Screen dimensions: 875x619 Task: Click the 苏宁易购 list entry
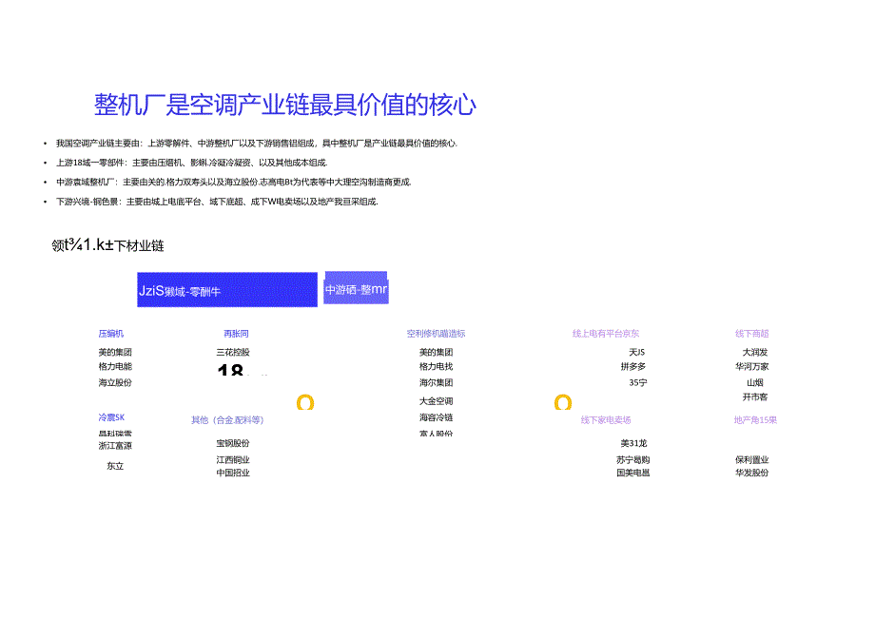(x=632, y=457)
